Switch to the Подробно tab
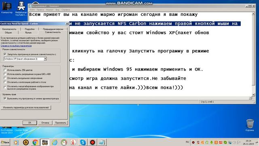The height and width of the screenshot is (146, 259). click(x=30, y=29)
